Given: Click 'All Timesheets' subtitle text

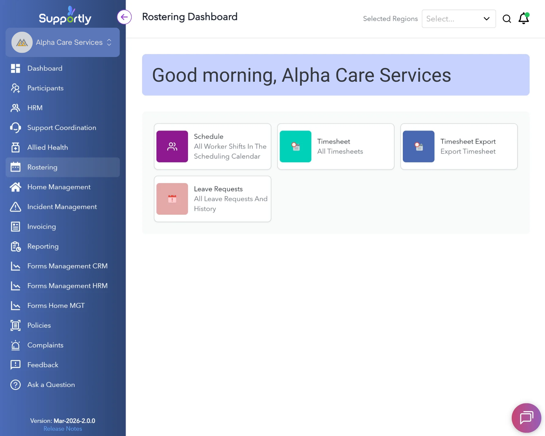Looking at the screenshot, I should [340, 152].
